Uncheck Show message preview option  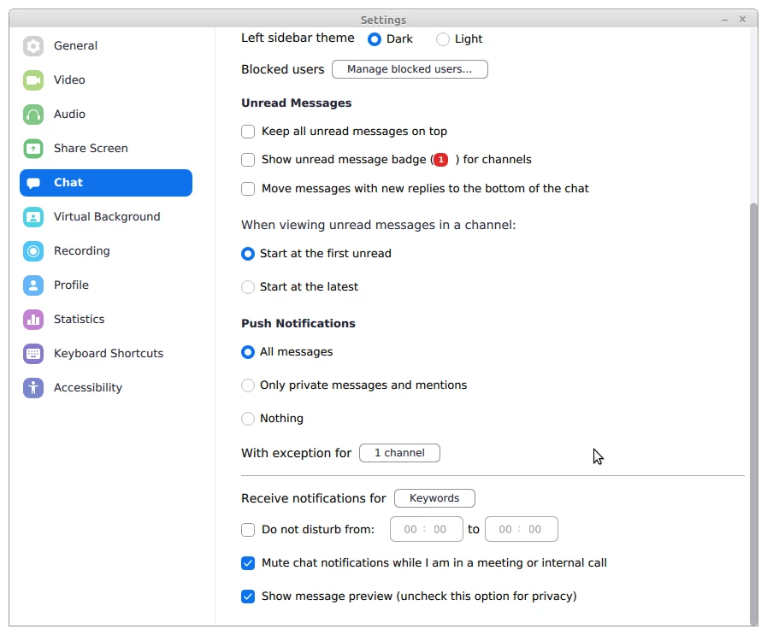tap(248, 597)
